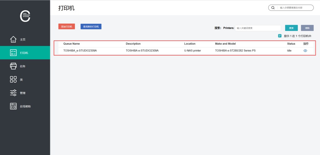320x155 pixels.
Task: Sort by Queue Name column header
Action: coord(71,44)
